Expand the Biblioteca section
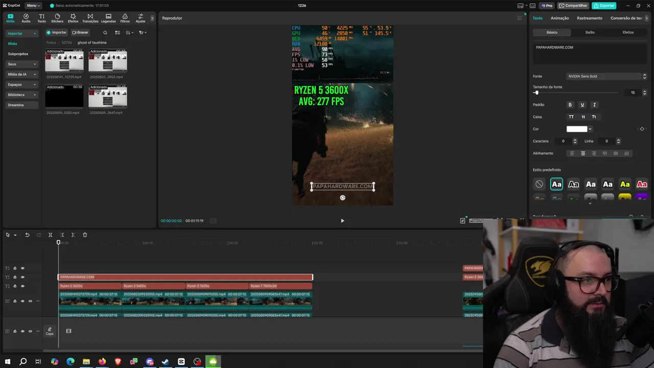654x368 pixels. tap(34, 95)
